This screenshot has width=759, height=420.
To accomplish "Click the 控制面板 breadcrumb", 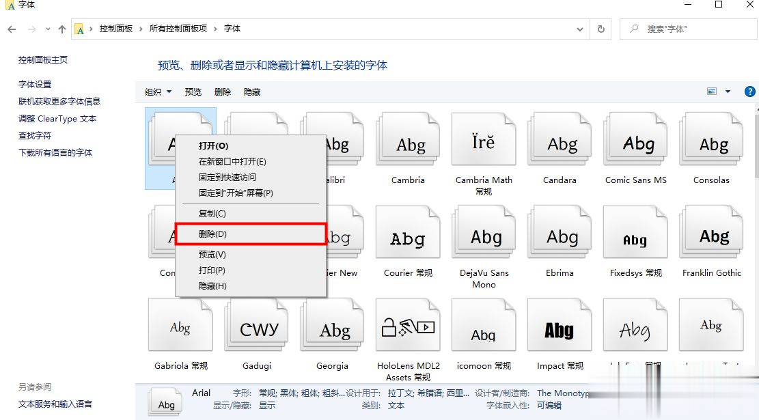I will 116,29.
